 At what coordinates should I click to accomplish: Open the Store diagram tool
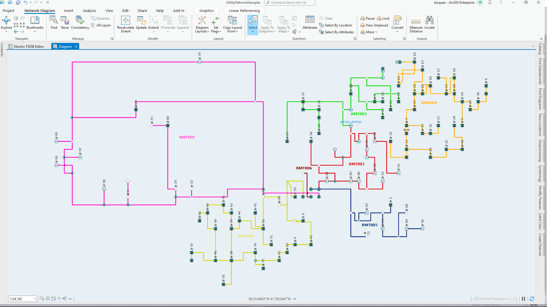click(65, 23)
